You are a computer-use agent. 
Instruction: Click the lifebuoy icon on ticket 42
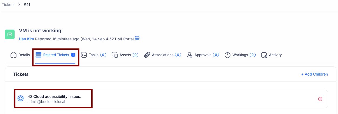(x=21, y=98)
